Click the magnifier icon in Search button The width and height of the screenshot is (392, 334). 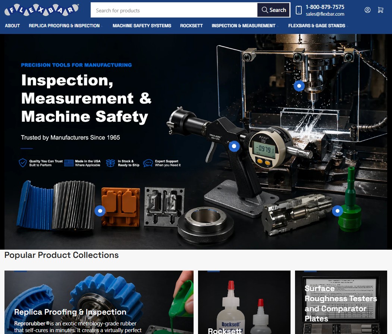(x=265, y=10)
